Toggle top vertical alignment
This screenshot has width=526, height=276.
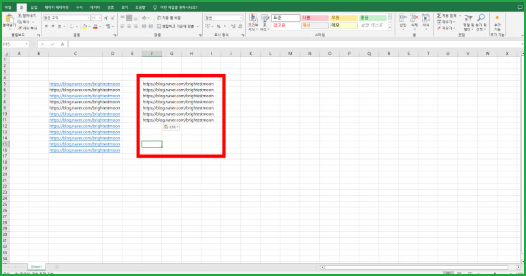point(122,18)
